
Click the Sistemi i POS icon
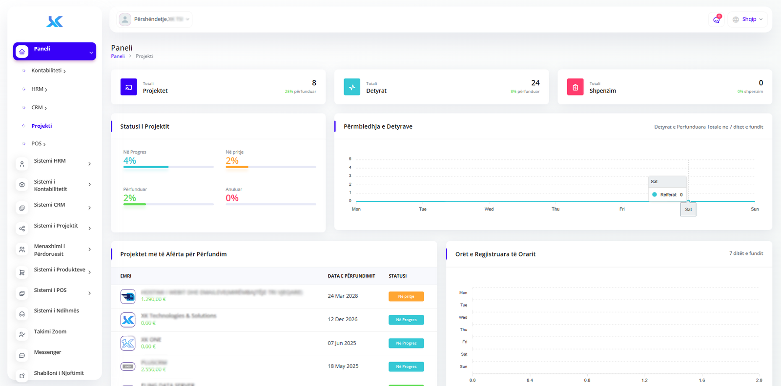pos(22,293)
